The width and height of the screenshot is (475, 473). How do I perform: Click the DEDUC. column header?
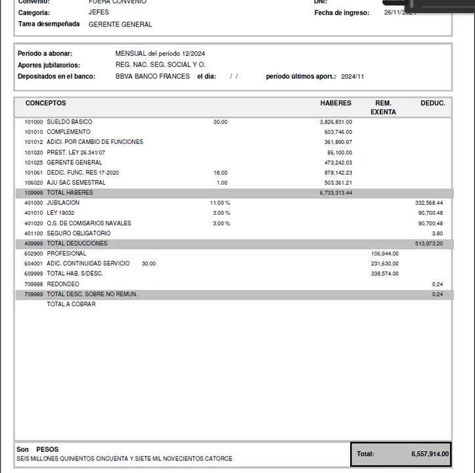[x=432, y=103]
